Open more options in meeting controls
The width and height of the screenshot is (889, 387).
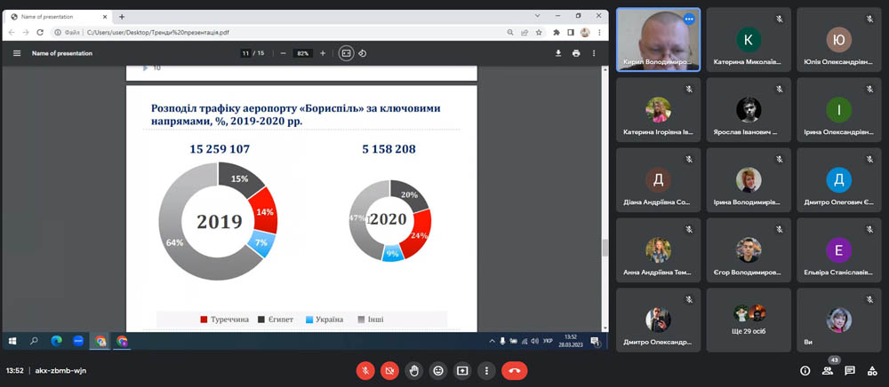486,370
